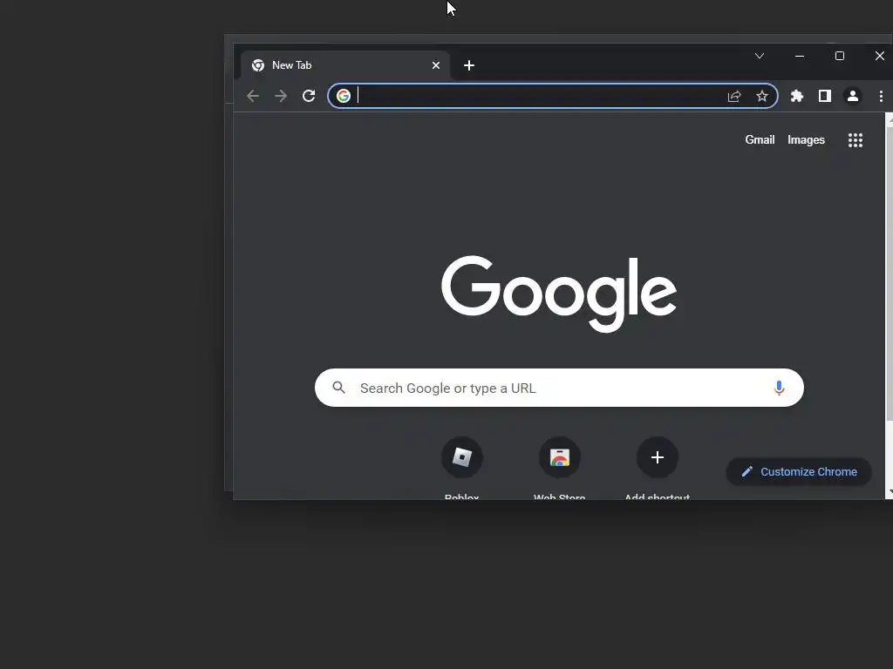This screenshot has height=669, width=893.
Task: Click the page's vertical scrollbar
Action: pos(889,273)
